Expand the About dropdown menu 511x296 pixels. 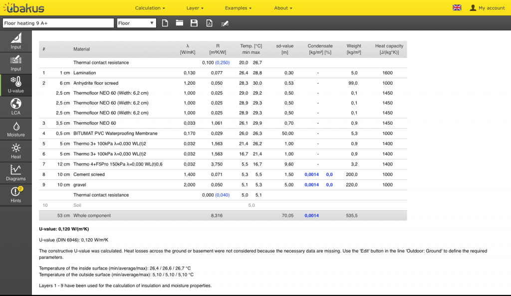click(283, 8)
